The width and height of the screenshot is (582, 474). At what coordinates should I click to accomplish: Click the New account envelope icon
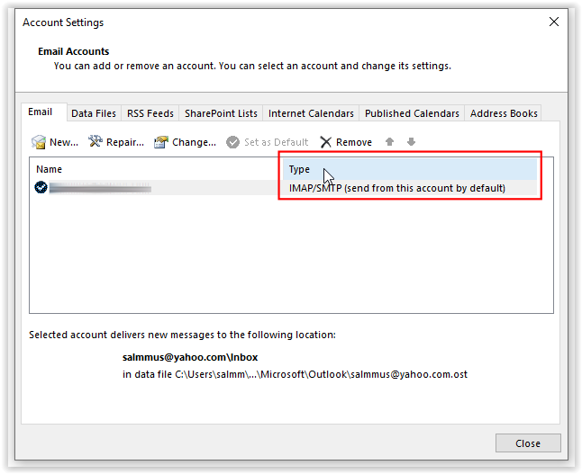(x=39, y=142)
